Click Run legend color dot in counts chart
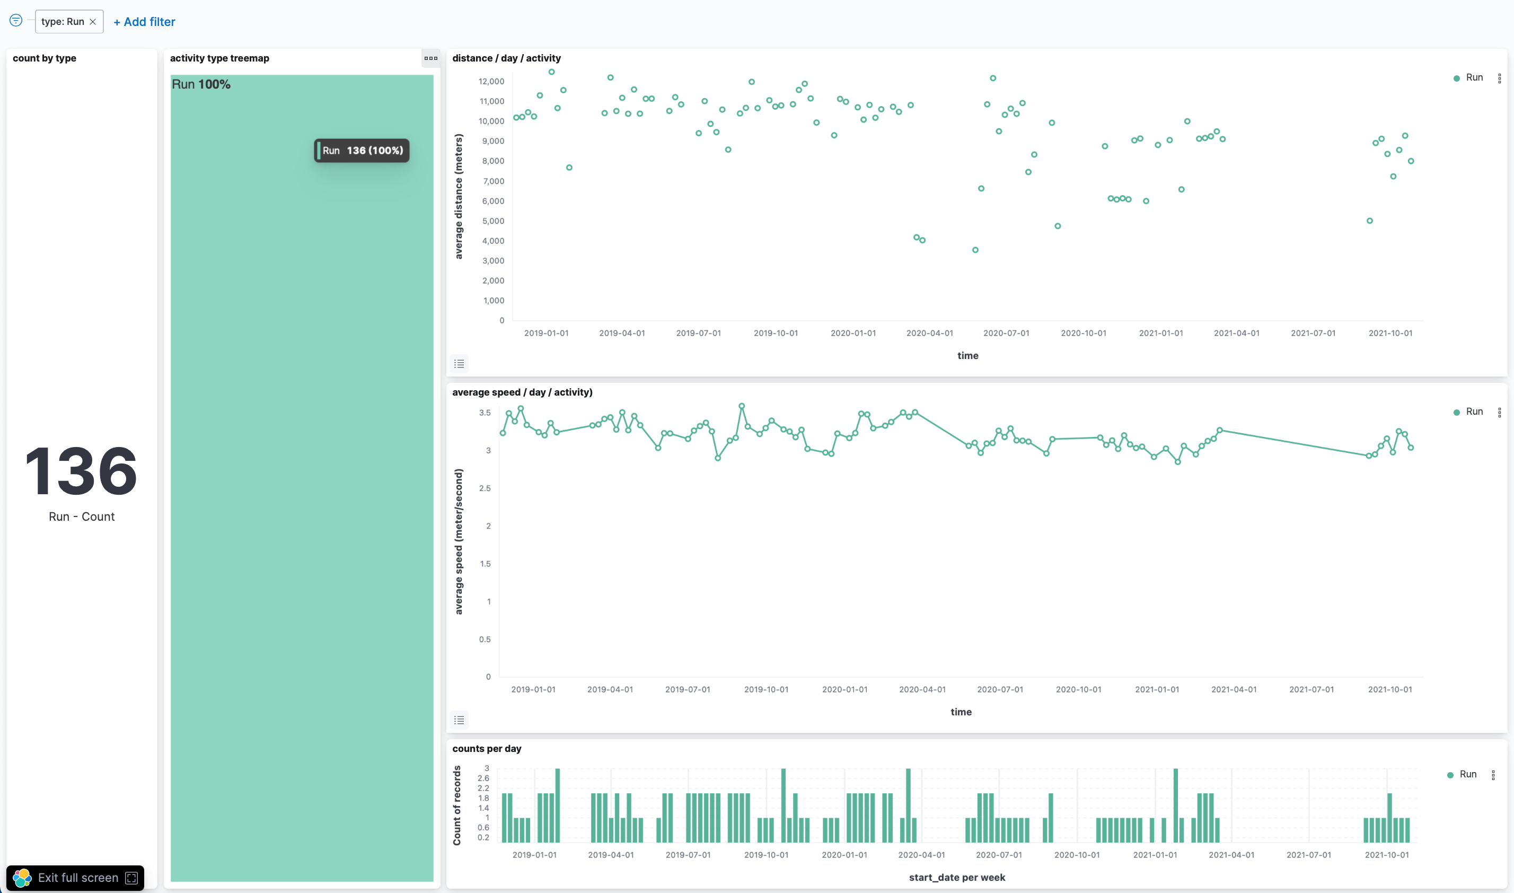The height and width of the screenshot is (893, 1514). point(1450,775)
